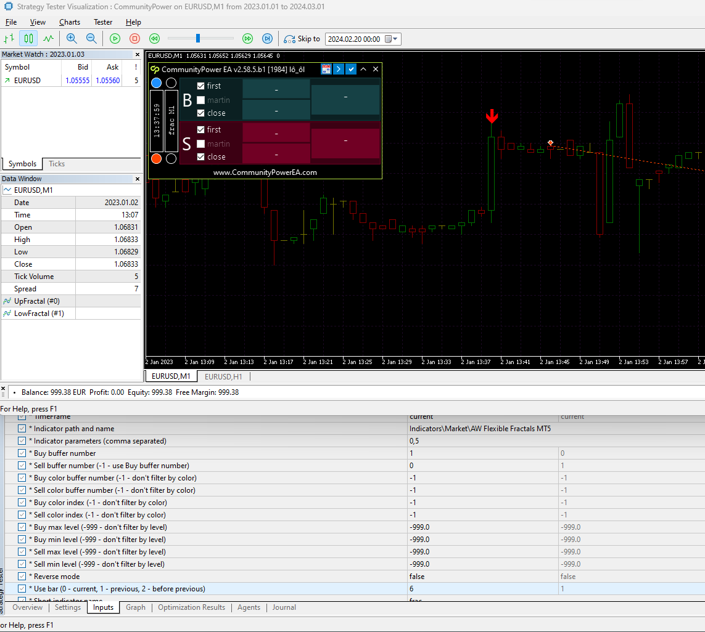Open the Skip to date calendar dropdown
Image resolution: width=705 pixels, height=632 pixels.
point(391,39)
